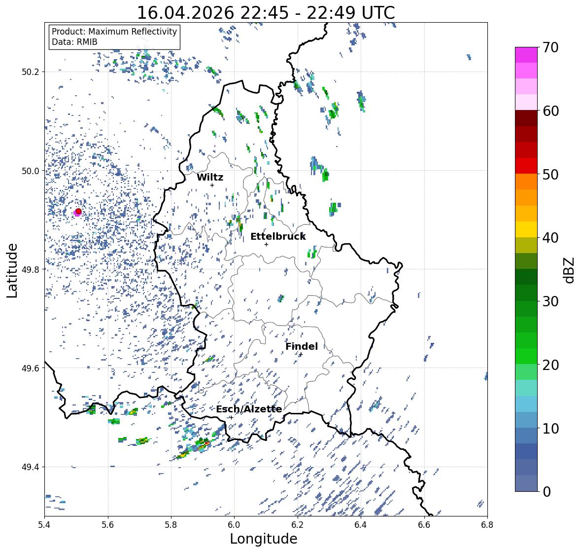The image size is (581, 551).
Task: Select the Esch/Alzette city label
Action: point(249,409)
